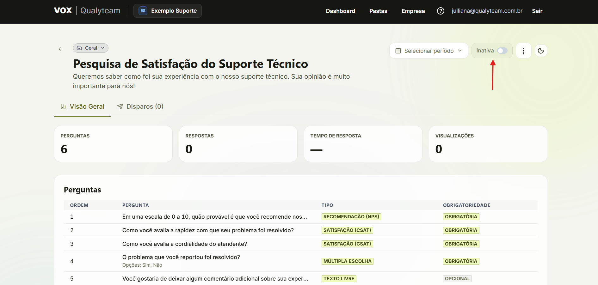Click the VOX Qualyteam logo
Screen dimensions: 598x285
pyautogui.click(x=87, y=10)
